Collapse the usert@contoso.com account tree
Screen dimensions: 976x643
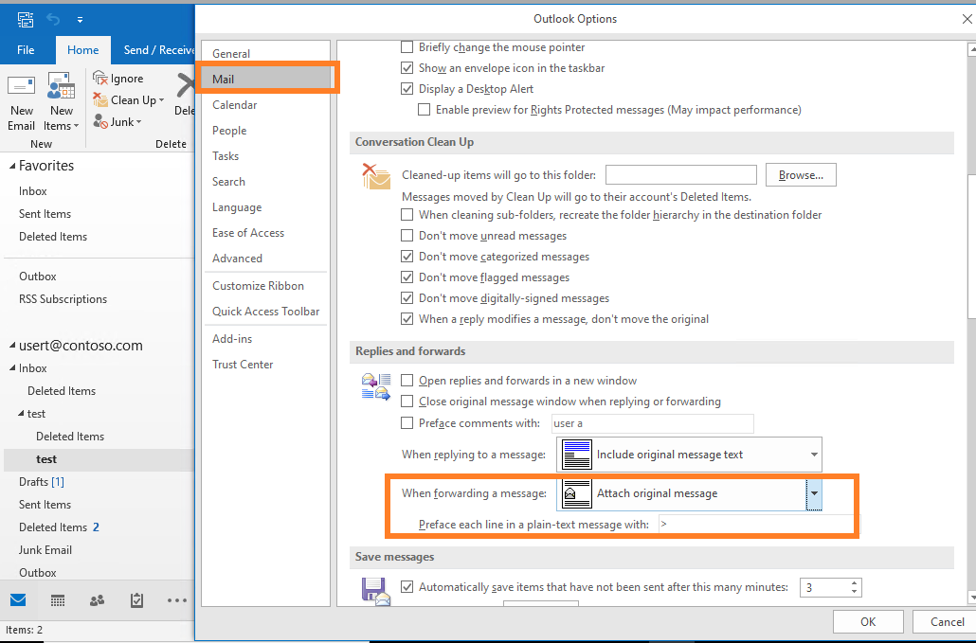coord(12,346)
